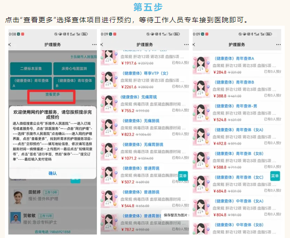Image resolution: width=290 pixels, height=238 pixels.
Task: Click 查看更多 link in red box
Action: (53, 94)
